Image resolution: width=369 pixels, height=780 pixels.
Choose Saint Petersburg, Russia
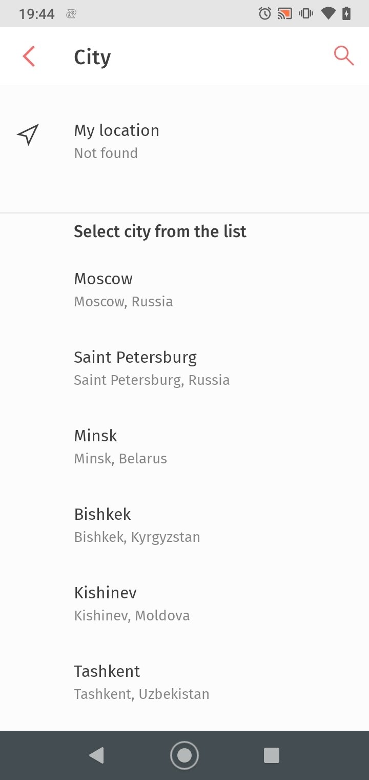click(x=151, y=368)
